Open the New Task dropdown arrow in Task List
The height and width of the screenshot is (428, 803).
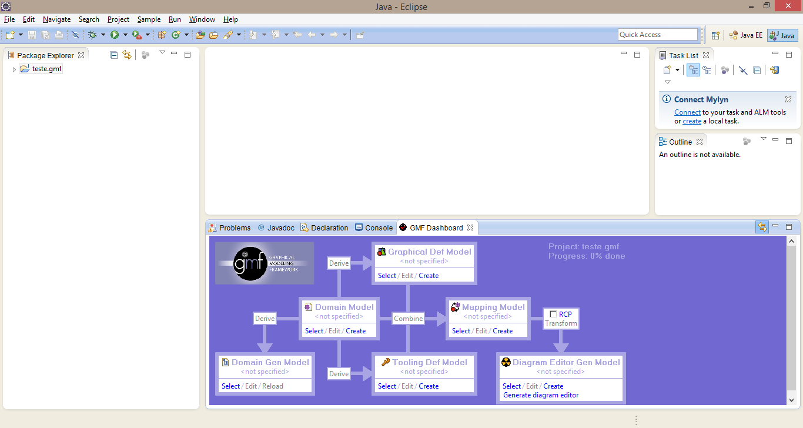pyautogui.click(x=677, y=70)
